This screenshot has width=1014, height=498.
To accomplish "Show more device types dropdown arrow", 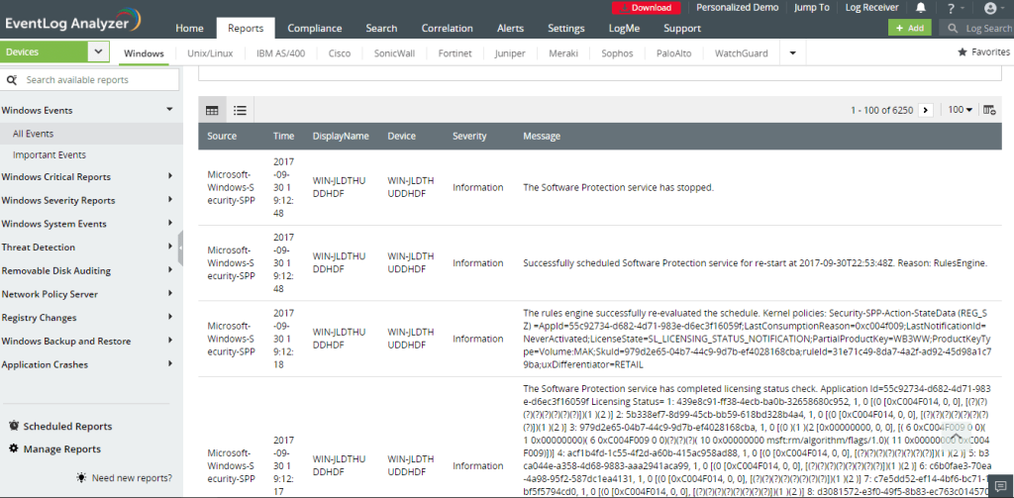I will point(792,52).
